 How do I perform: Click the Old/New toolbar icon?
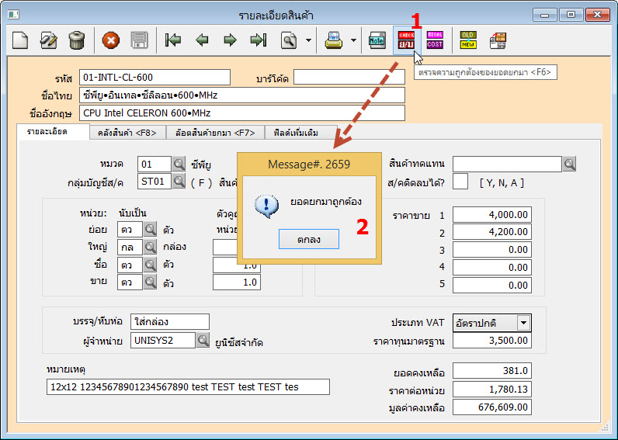click(468, 40)
